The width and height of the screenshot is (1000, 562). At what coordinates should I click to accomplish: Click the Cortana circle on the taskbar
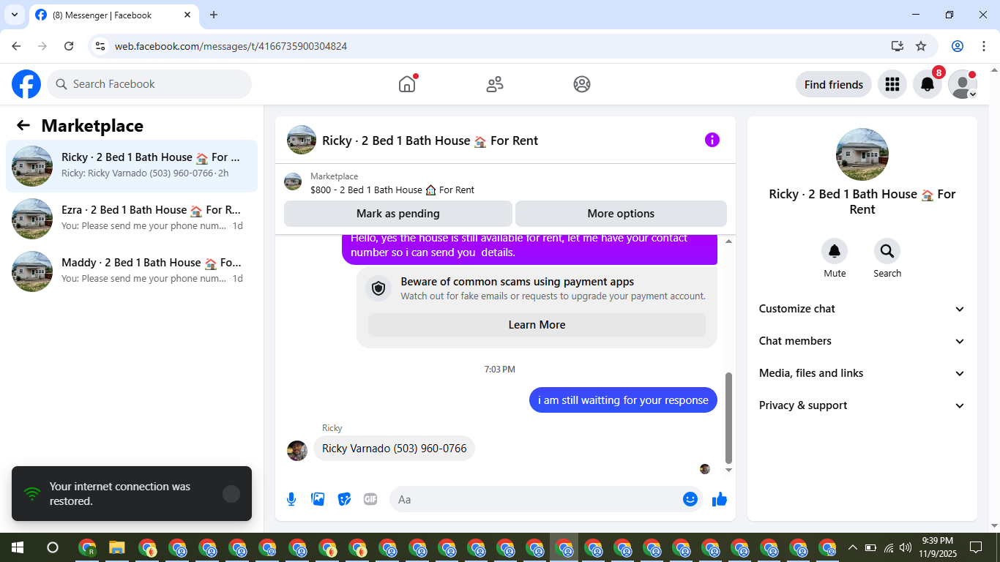[x=53, y=547]
